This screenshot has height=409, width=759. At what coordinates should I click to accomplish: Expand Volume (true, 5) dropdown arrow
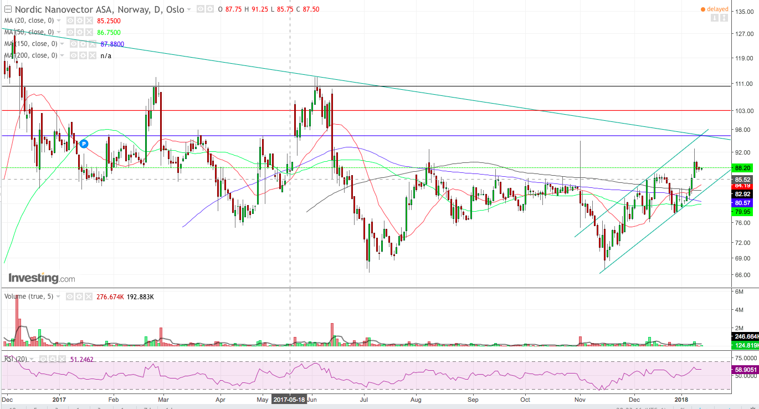[58, 296]
